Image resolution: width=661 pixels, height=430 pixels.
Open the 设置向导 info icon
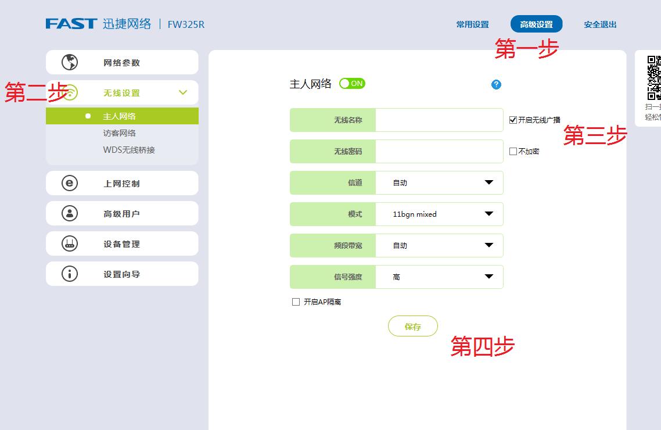point(70,274)
